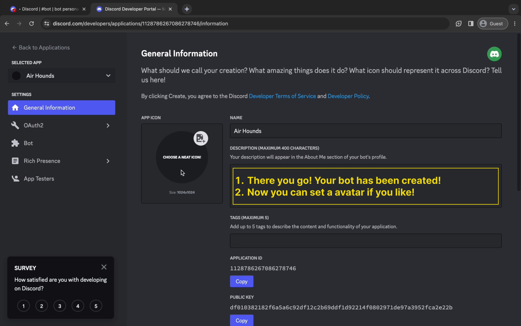Click the green Discord logo badge
521x326 pixels.
point(494,54)
